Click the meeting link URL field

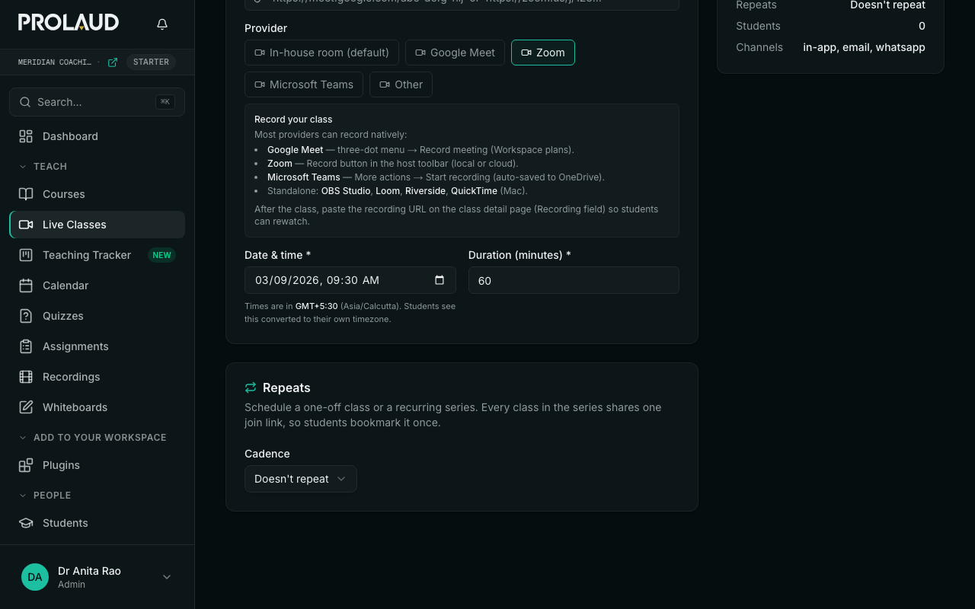click(x=462, y=3)
